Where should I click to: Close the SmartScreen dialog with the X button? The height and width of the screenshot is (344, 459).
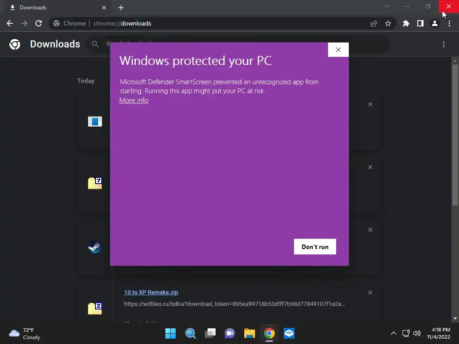click(338, 50)
